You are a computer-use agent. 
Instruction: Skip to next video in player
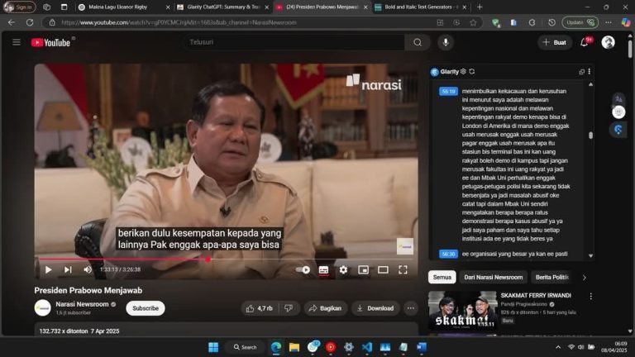tap(68, 269)
